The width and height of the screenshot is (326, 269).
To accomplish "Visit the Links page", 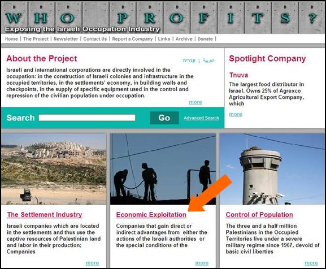I will coord(164,39).
